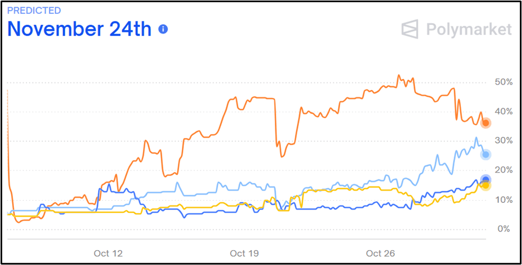Image resolution: width=522 pixels, height=265 pixels.
Task: Click the 30% axis label
Action: tap(504, 141)
